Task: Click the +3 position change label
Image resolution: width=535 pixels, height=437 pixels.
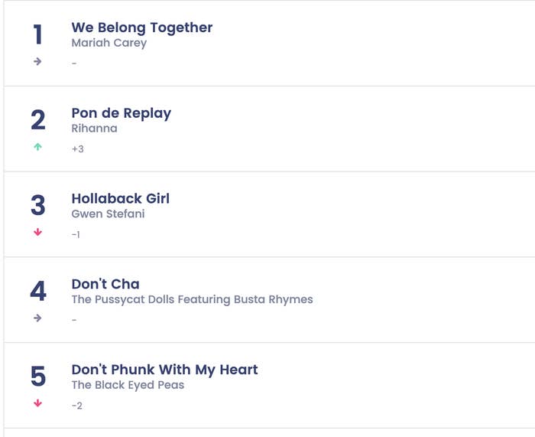Action: (x=77, y=149)
